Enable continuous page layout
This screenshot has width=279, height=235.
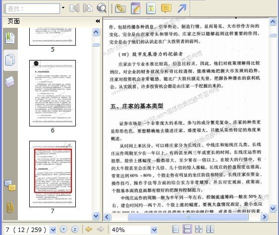coord(187,229)
